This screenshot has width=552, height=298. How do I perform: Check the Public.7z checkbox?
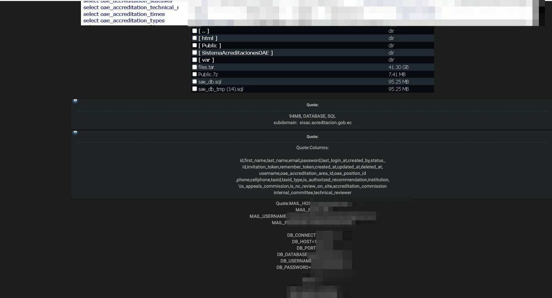(x=194, y=74)
